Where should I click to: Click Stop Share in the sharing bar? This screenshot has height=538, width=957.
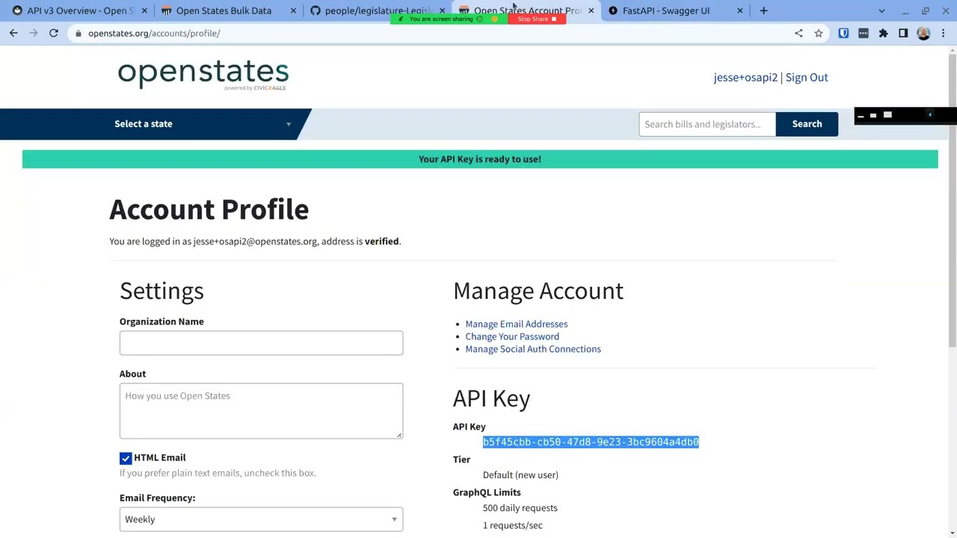537,19
